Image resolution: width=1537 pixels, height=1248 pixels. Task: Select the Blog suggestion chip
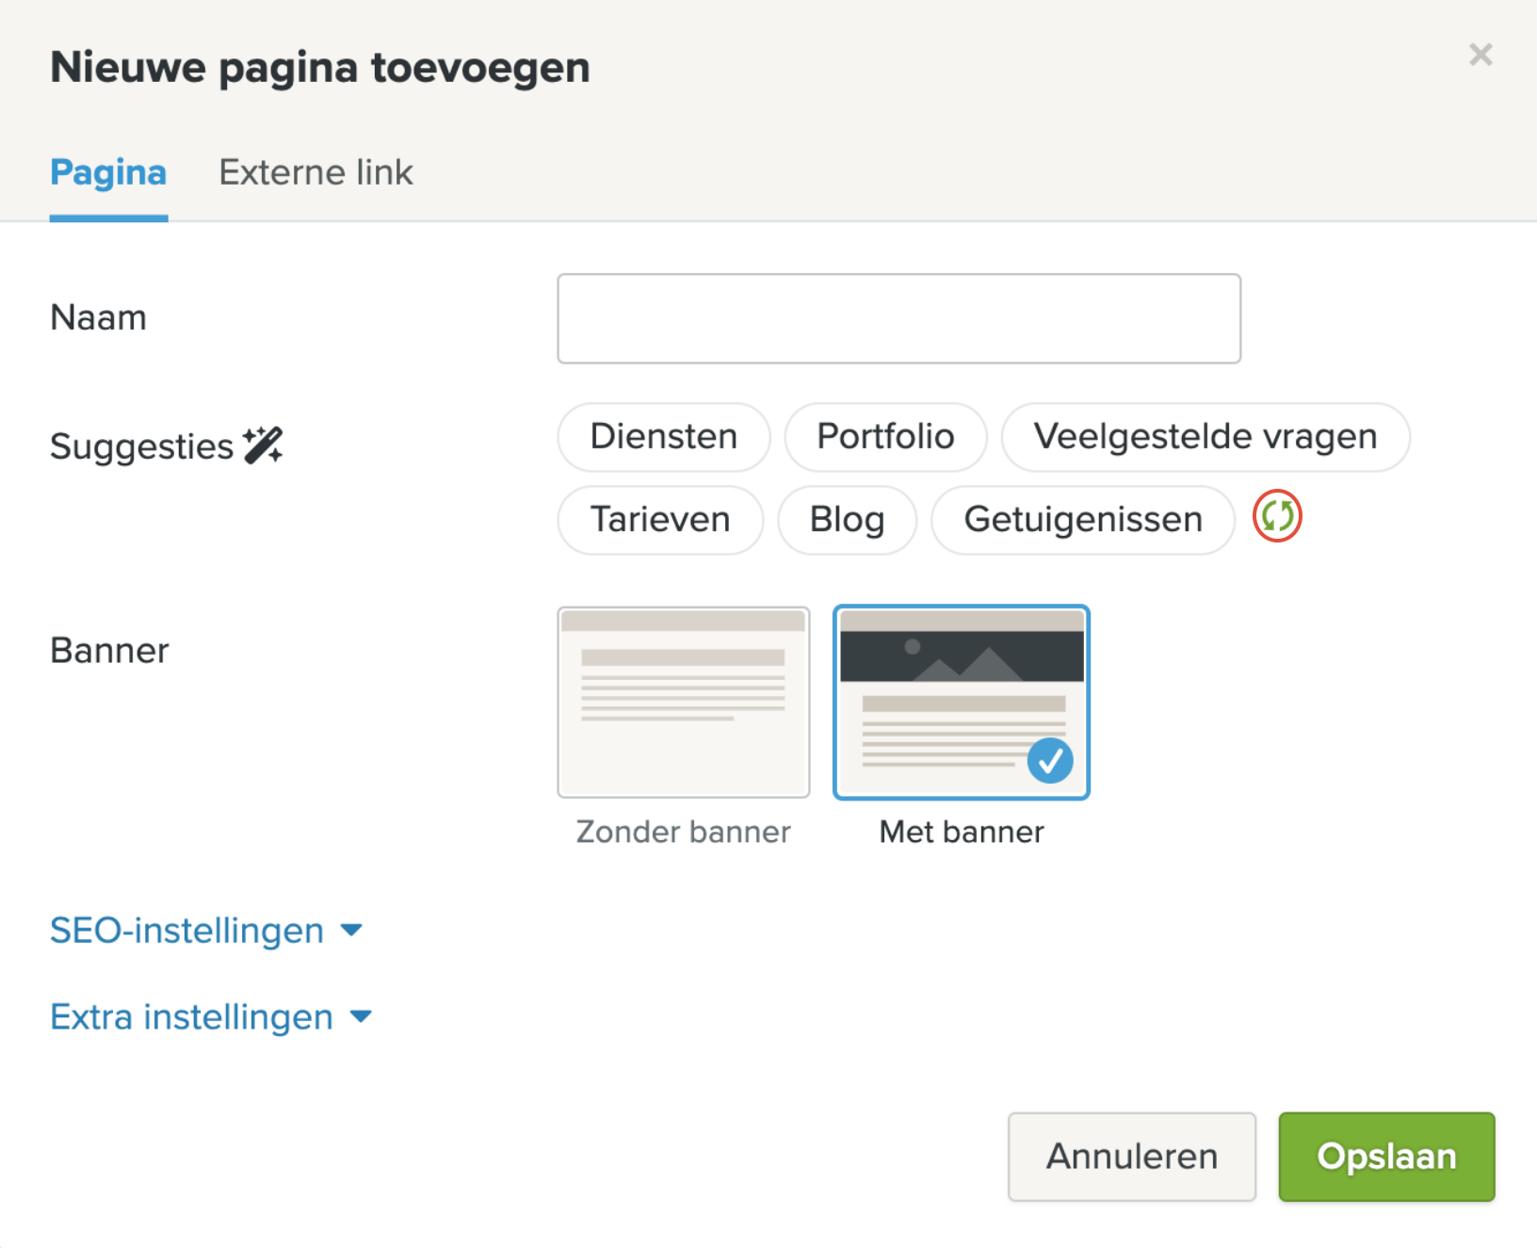[x=847, y=520]
